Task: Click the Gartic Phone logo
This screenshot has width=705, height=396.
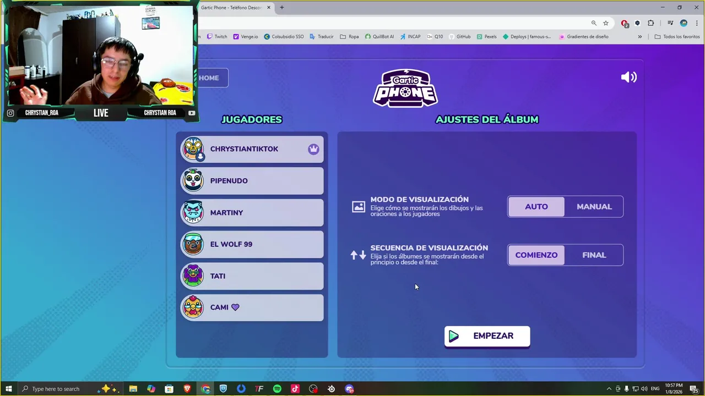Action: coord(405,88)
